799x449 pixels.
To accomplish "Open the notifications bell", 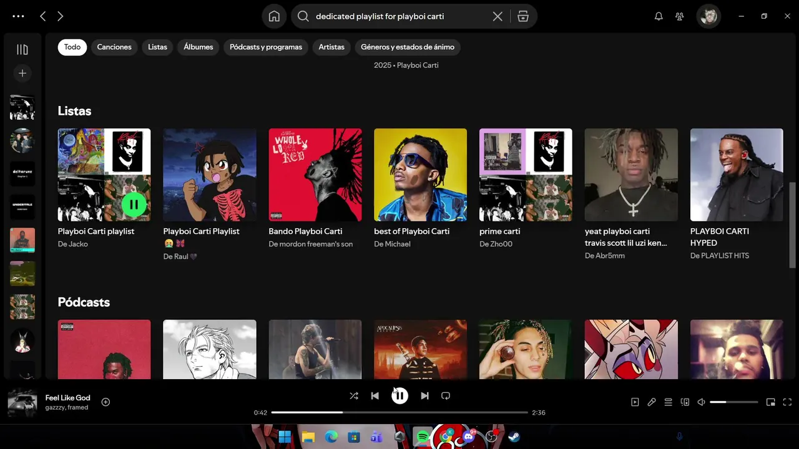I will (659, 16).
